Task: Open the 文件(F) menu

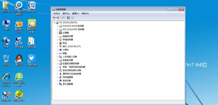Action: 57,14
